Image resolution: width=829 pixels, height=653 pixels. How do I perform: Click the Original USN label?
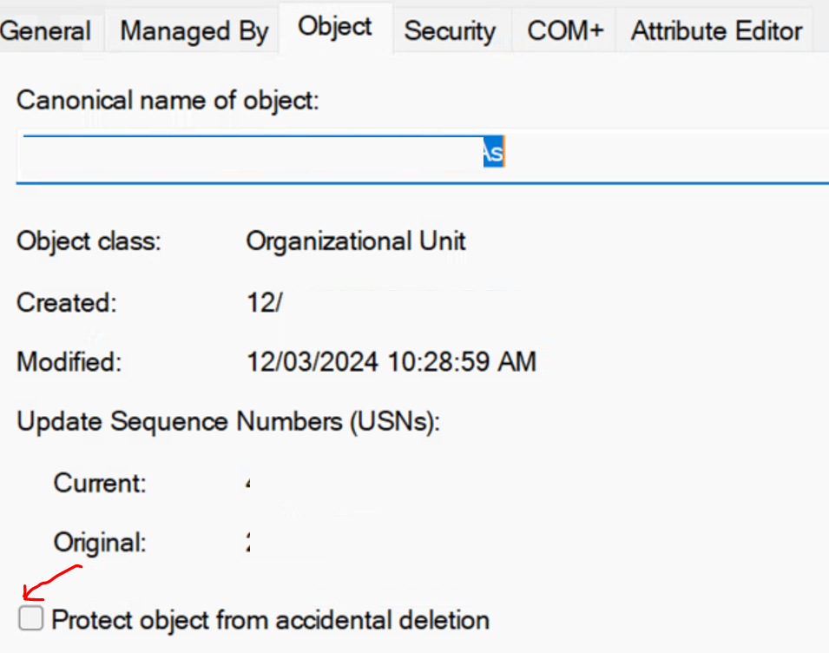[100, 543]
